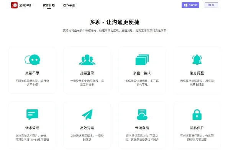Switch to the 操作手册 navigation tab
The image size is (228, 153).
(x=69, y=5)
